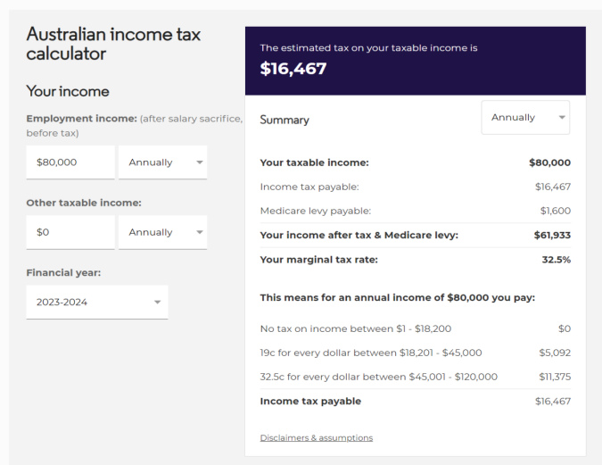This screenshot has height=465, width=602.
Task: Click the $16,467 estimated tax heading
Action: click(293, 69)
